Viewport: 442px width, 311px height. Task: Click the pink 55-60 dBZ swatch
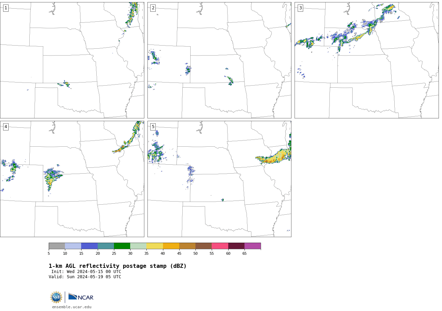(x=220, y=246)
